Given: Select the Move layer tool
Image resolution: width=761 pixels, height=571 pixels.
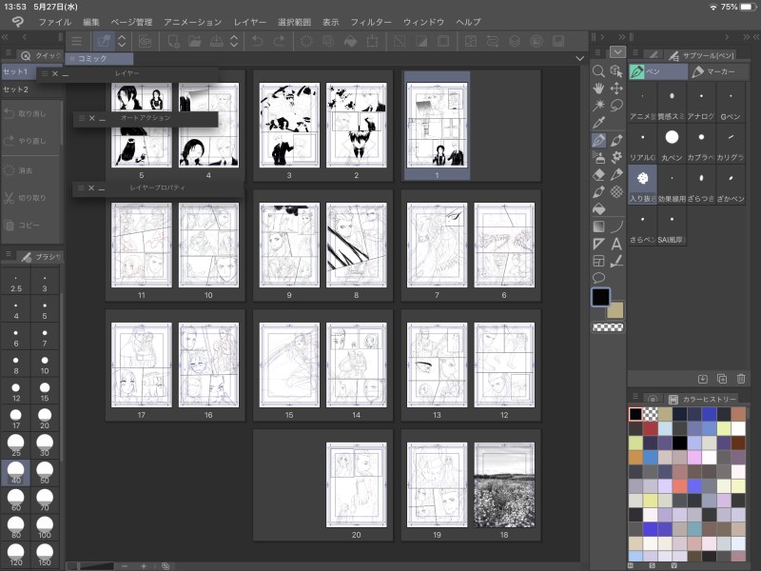Looking at the screenshot, I should [616, 89].
